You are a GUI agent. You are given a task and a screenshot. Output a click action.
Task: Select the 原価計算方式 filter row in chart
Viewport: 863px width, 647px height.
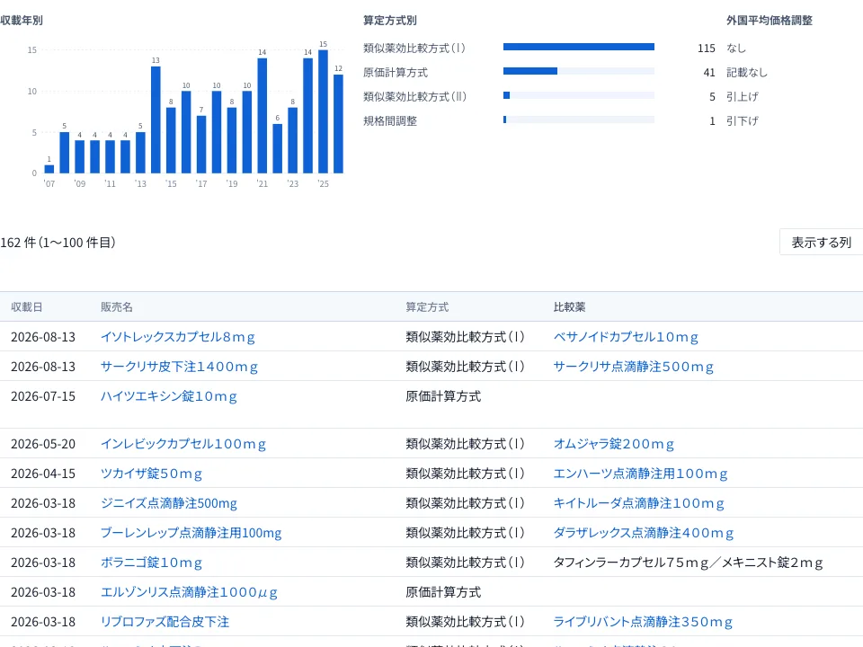pyautogui.click(x=539, y=72)
